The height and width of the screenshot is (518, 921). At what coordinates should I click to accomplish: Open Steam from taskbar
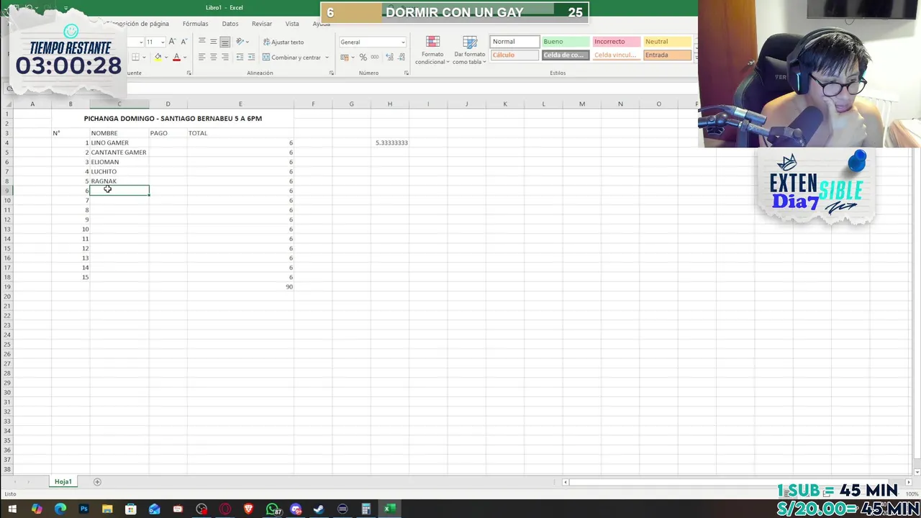click(319, 509)
